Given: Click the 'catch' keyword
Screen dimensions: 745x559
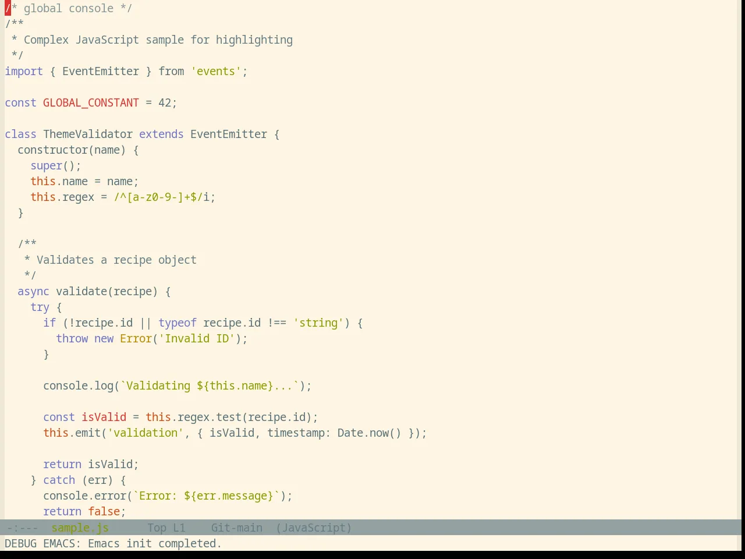Looking at the screenshot, I should tap(59, 480).
